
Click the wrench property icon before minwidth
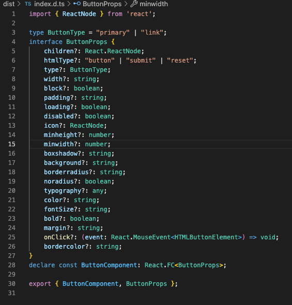tap(134, 4)
